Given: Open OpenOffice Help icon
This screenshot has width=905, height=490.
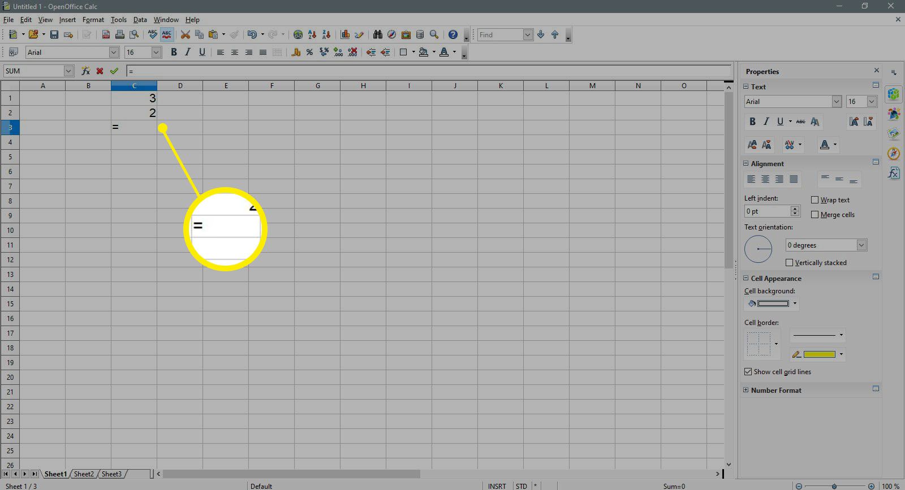Looking at the screenshot, I should click(453, 34).
